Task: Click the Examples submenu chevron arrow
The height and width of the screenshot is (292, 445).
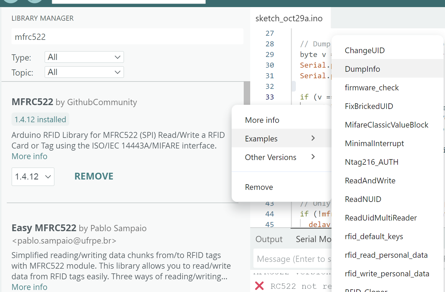Action: (313, 138)
